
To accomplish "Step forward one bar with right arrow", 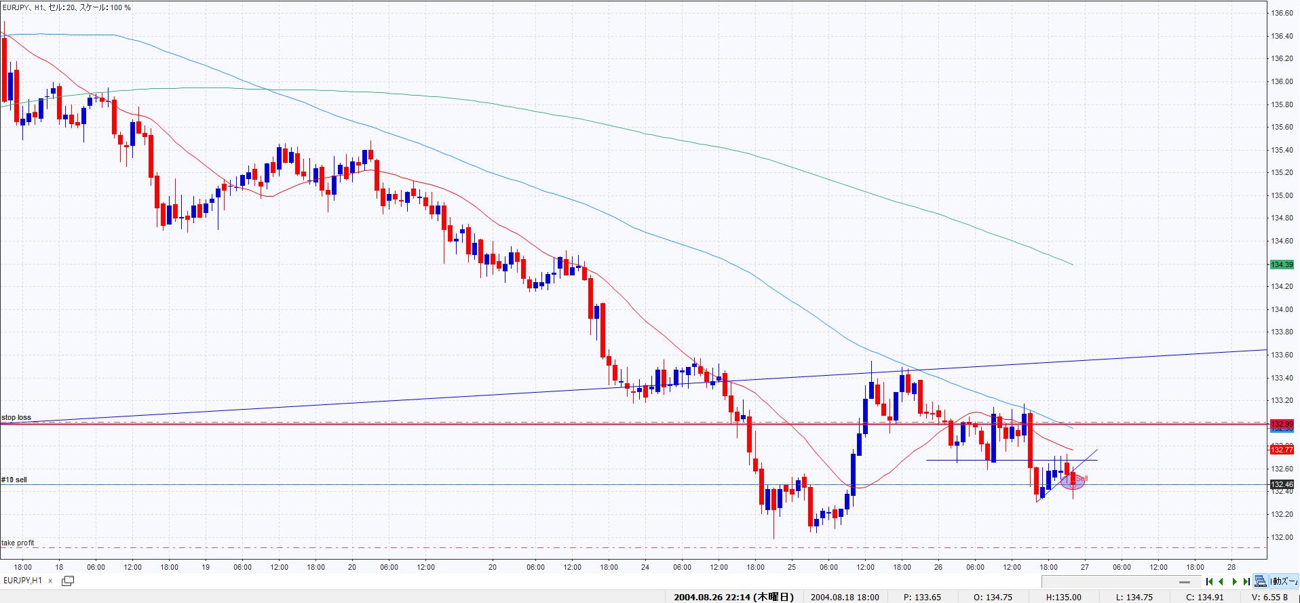I will tap(1234, 581).
